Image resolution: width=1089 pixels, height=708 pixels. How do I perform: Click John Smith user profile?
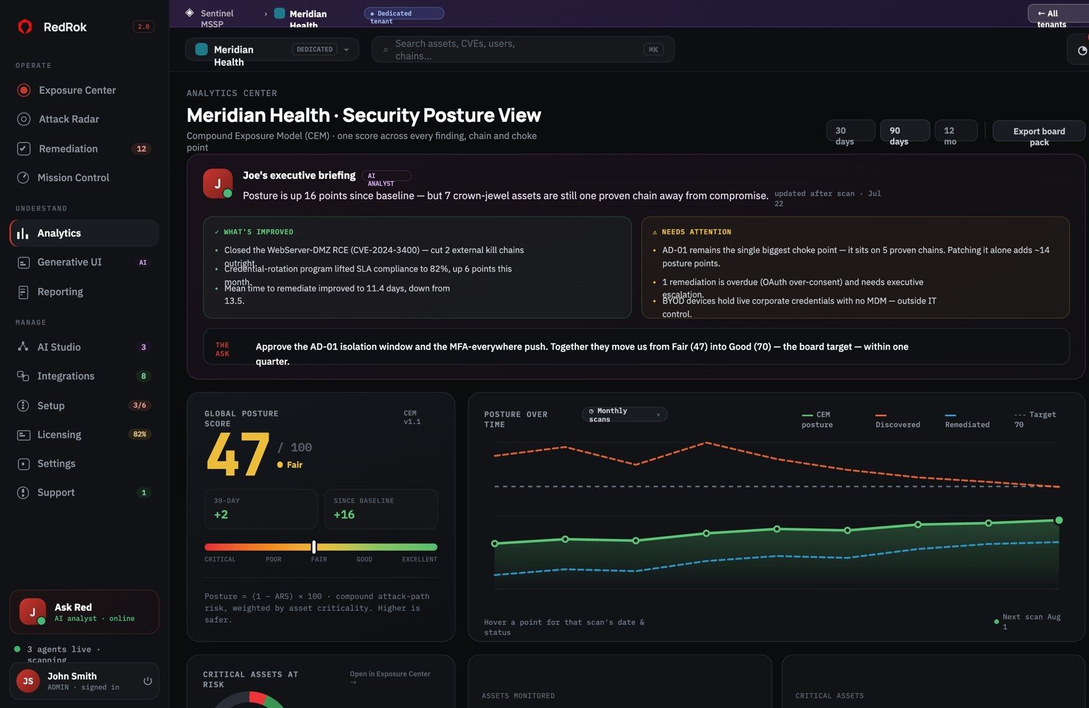click(84, 681)
